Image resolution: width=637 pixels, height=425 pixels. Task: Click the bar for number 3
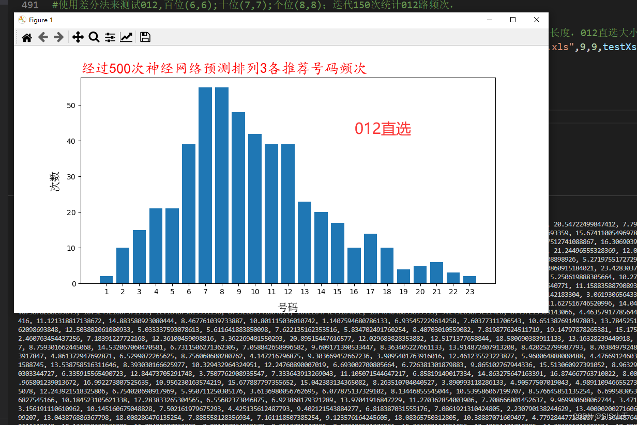click(x=139, y=257)
